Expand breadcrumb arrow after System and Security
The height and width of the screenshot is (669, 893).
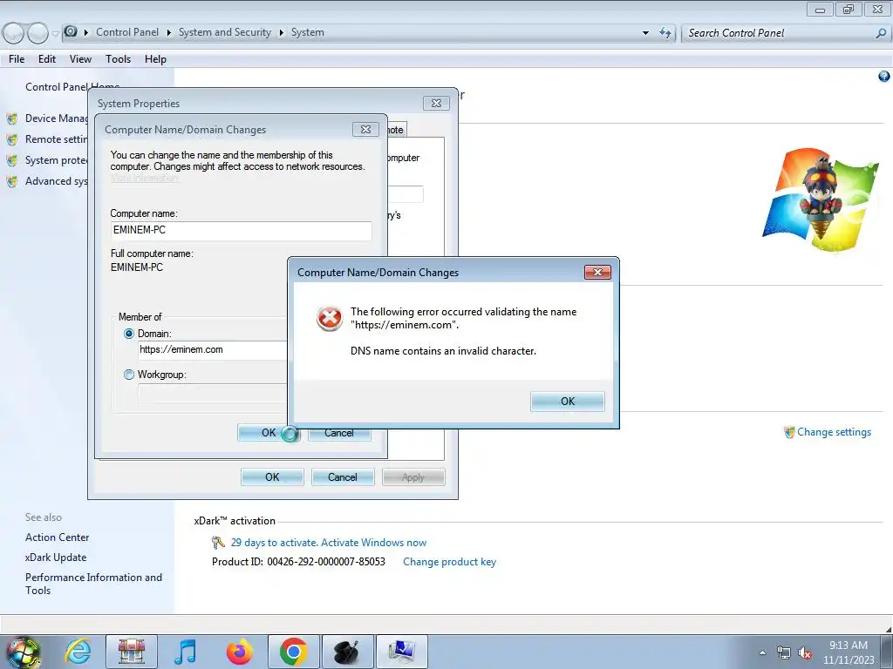pyautogui.click(x=282, y=32)
